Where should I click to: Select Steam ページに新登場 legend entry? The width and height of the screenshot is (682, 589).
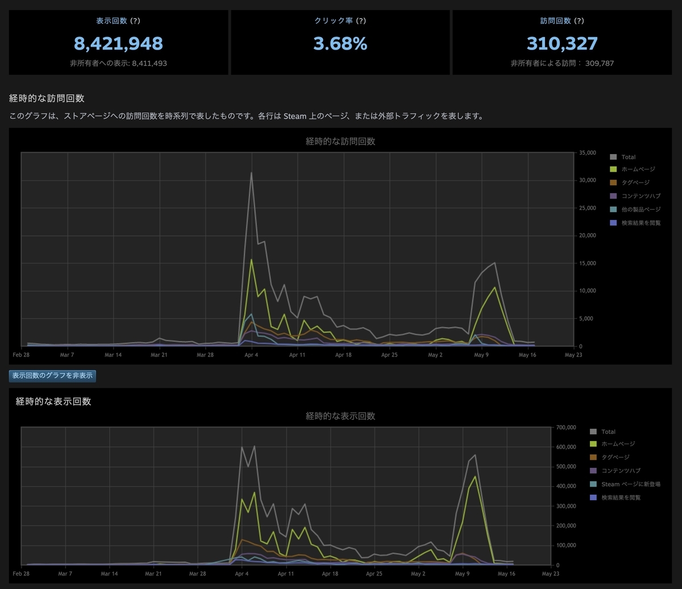pos(631,484)
